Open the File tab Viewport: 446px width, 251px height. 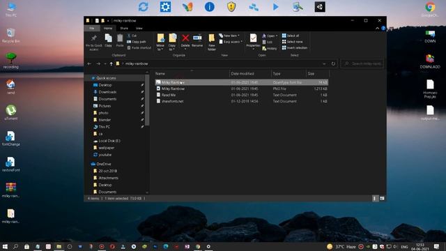91,28
